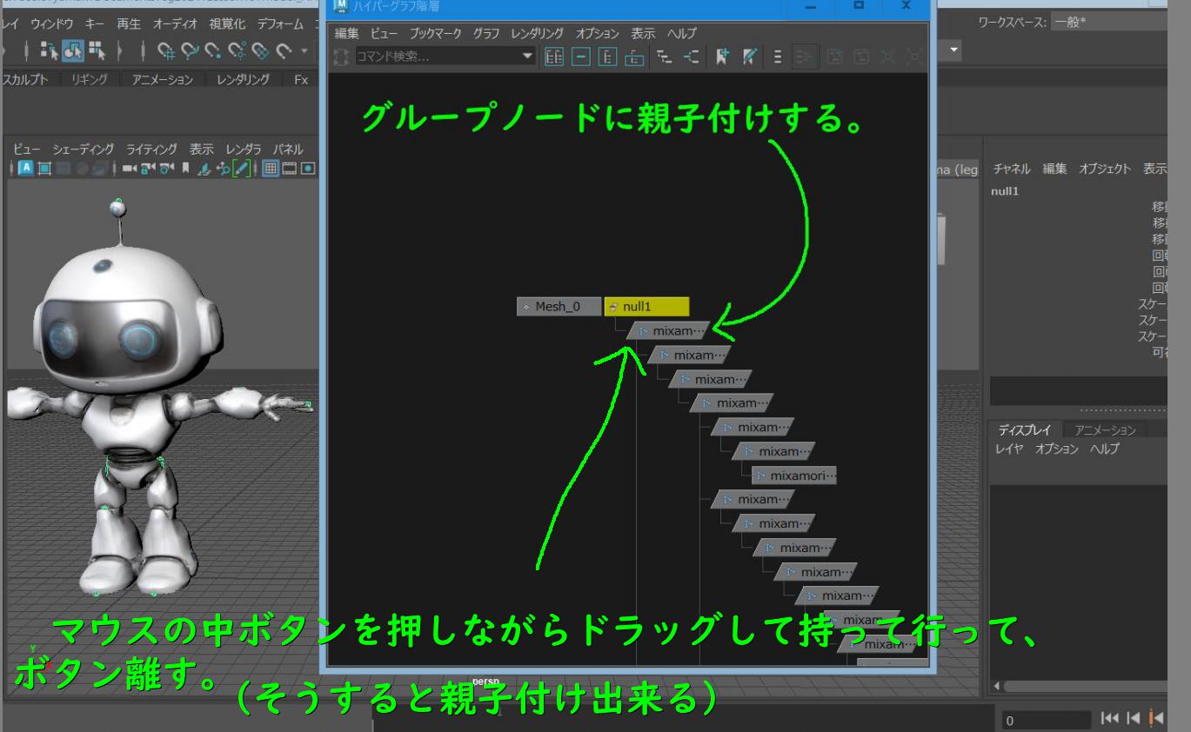Toggle the lock camera icon in viewport toolbar
This screenshot has width=1191, height=732.
click(x=148, y=169)
